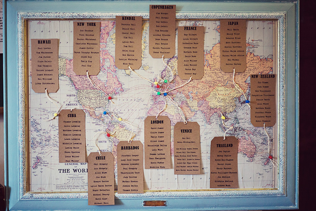316x211 pixels.
Task: Select the COPENHAGEN guest list tag
Action: pos(162,31)
